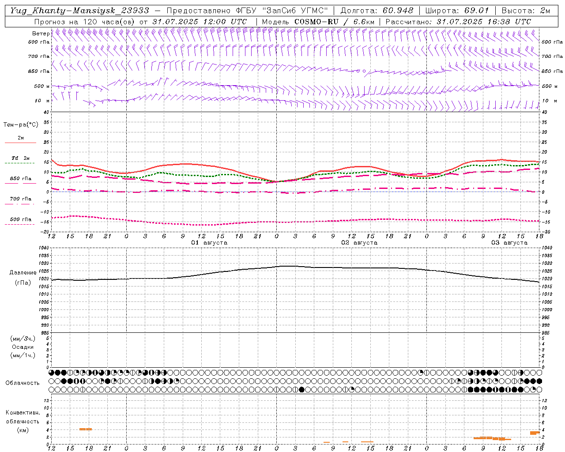
Task: Click the station title Yug_Khanty-Mansiysk_23933
Action: click(x=79, y=11)
